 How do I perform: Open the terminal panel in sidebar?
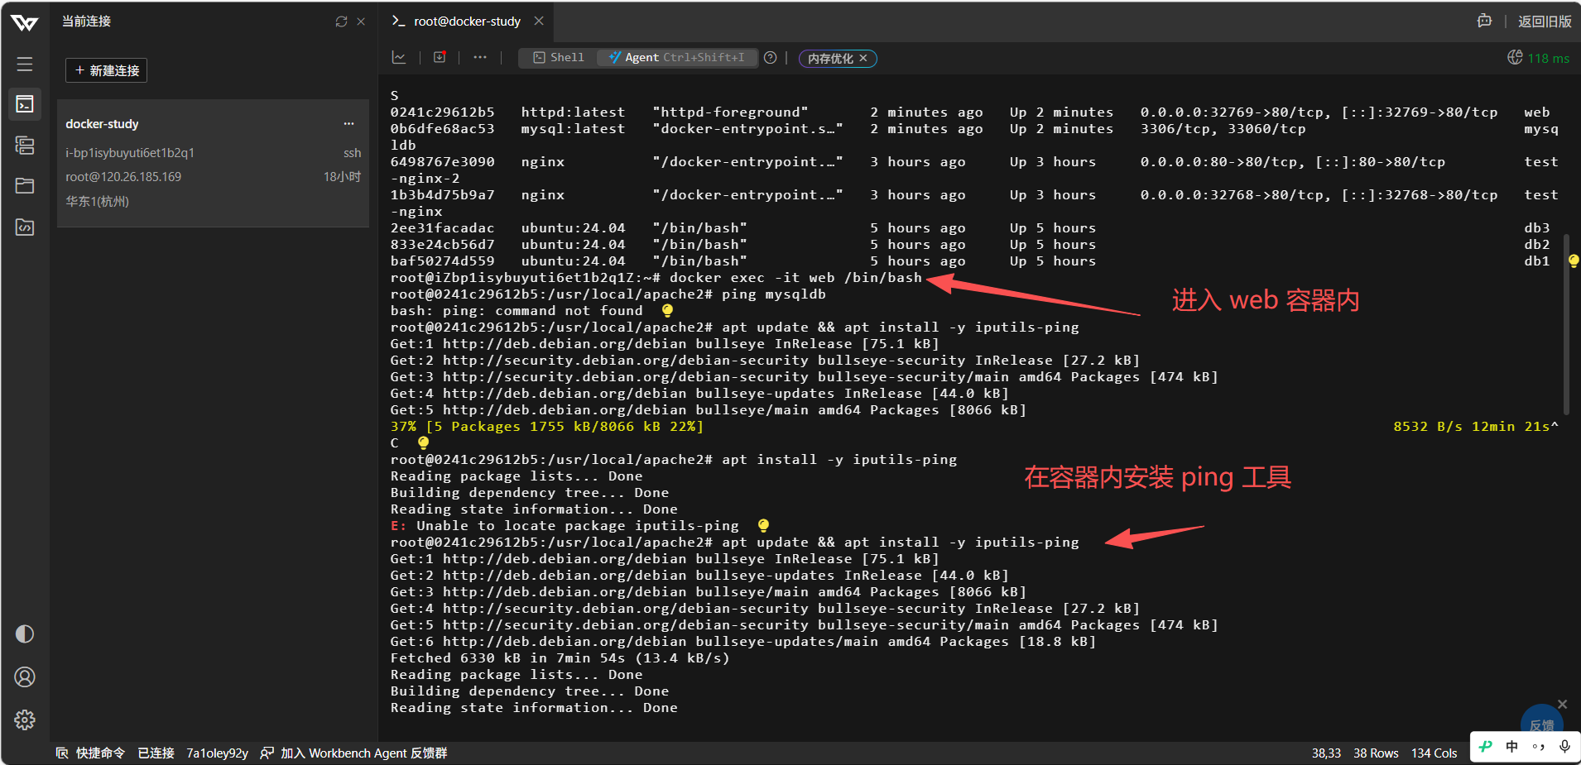coord(25,104)
